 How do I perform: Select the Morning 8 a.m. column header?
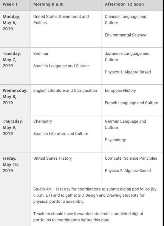[49, 4]
